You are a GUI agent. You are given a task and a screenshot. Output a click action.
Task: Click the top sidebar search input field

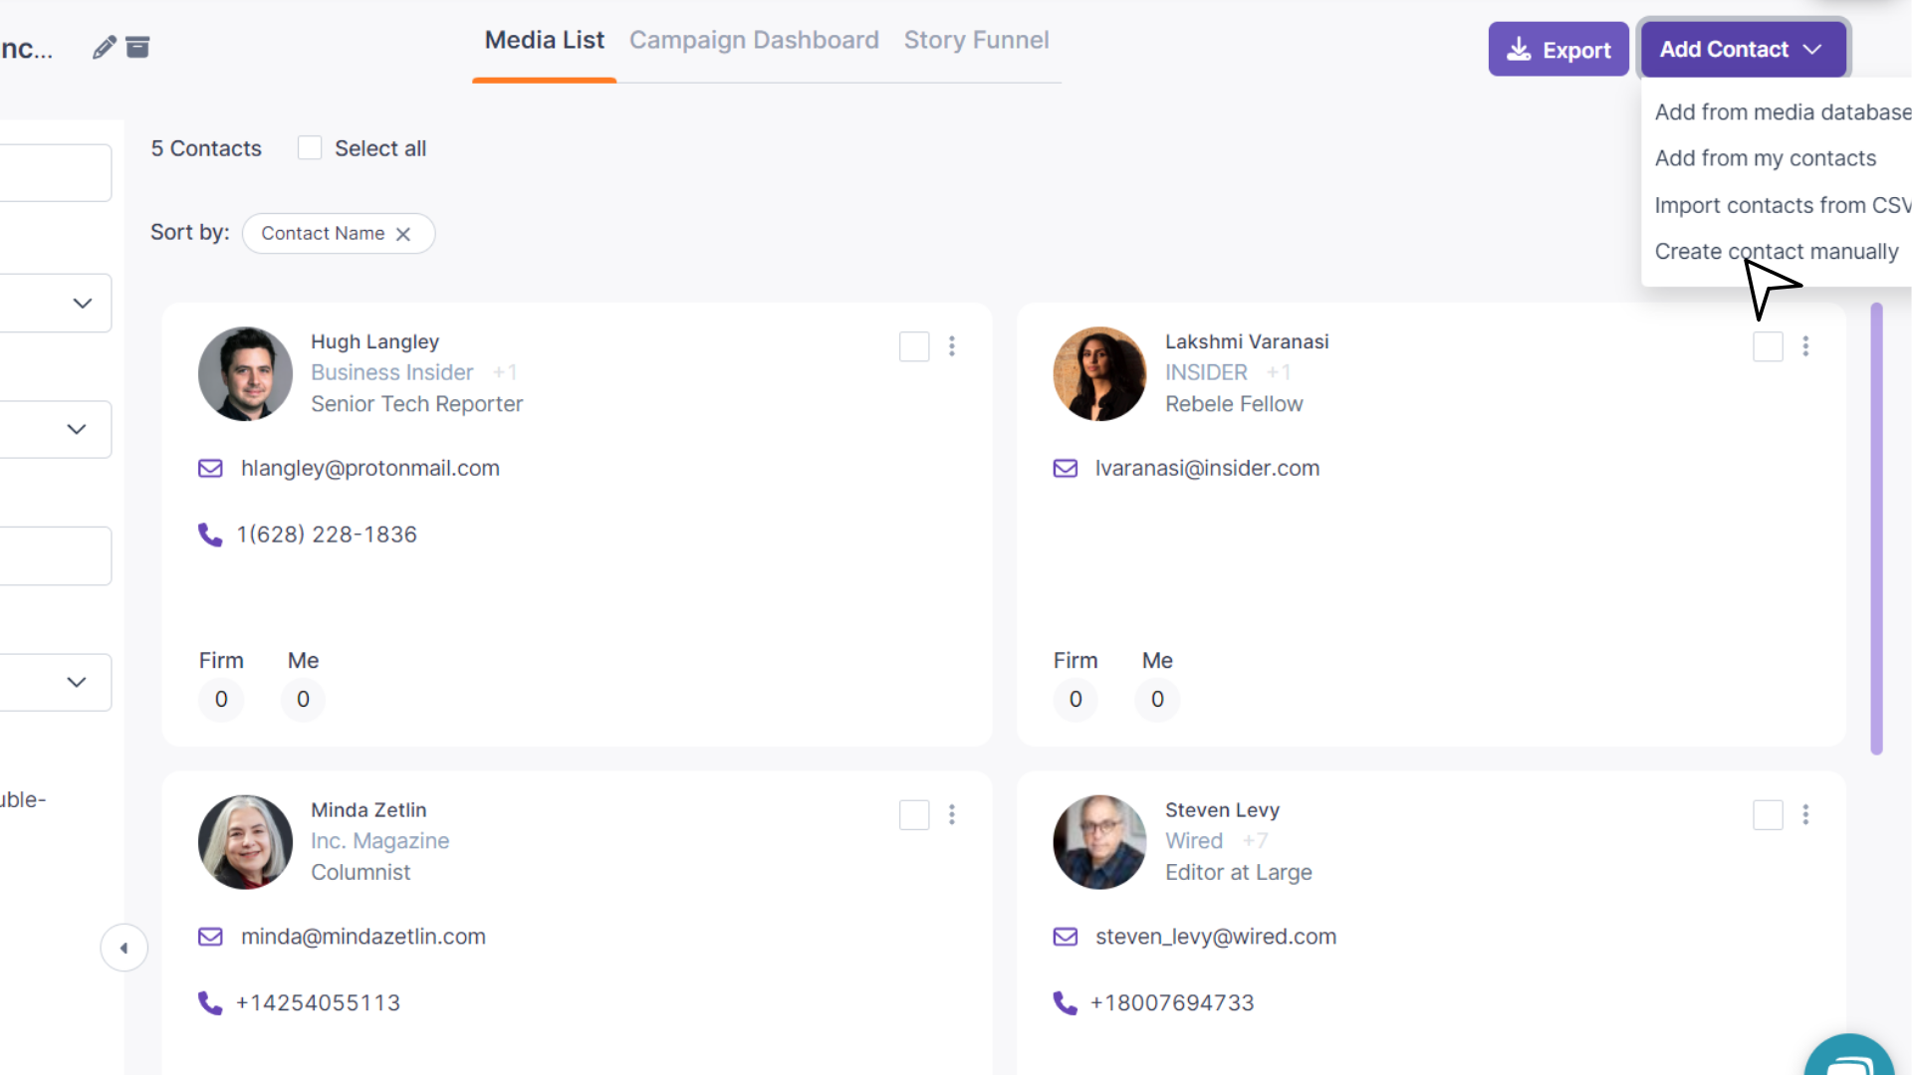tap(56, 173)
